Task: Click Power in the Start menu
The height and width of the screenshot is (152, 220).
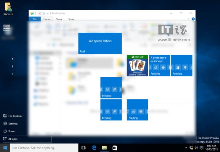Action: (x=11, y=131)
